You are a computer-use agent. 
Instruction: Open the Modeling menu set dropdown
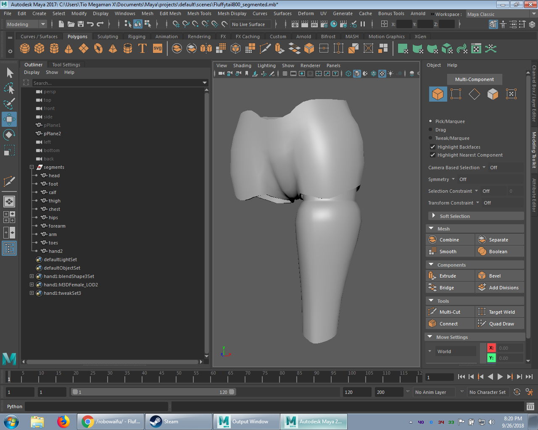tap(26, 24)
